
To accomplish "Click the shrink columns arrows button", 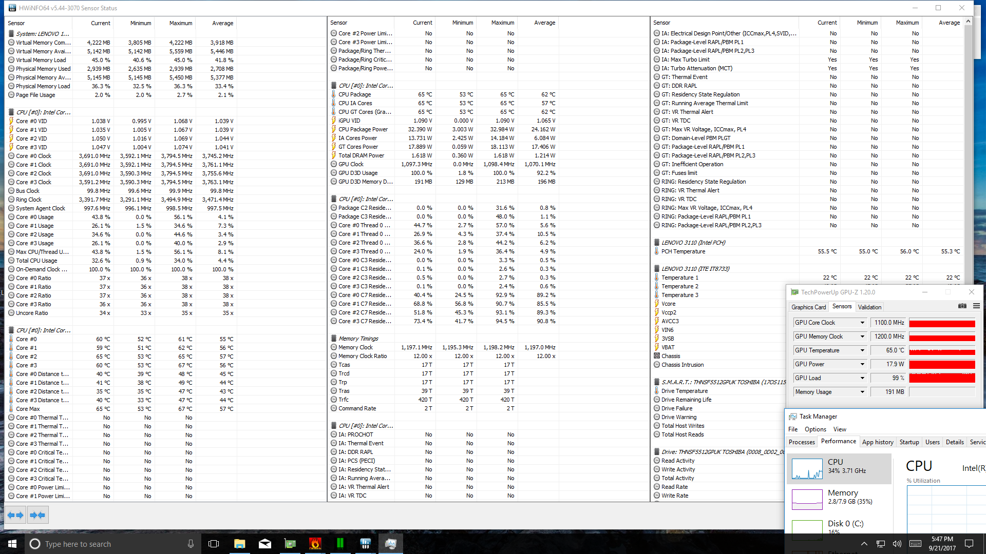I will 37,515.
